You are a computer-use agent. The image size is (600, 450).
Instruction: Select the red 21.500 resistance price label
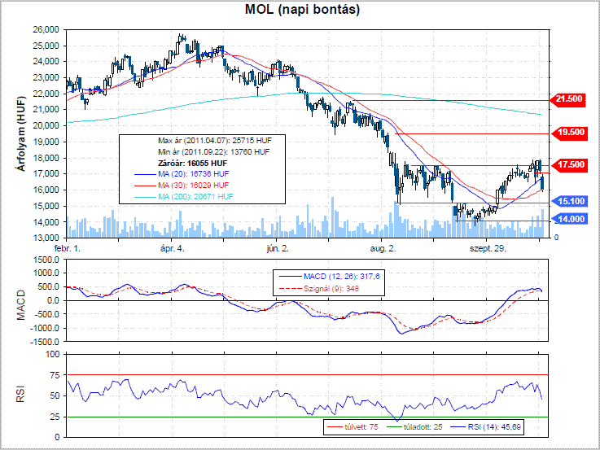[568, 99]
